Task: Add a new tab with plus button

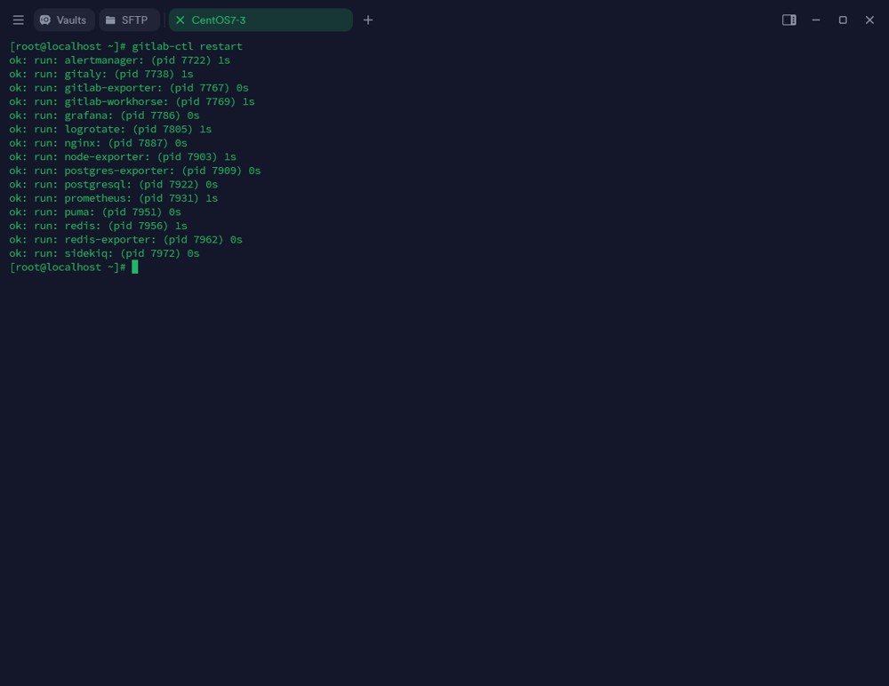Action: 368,20
